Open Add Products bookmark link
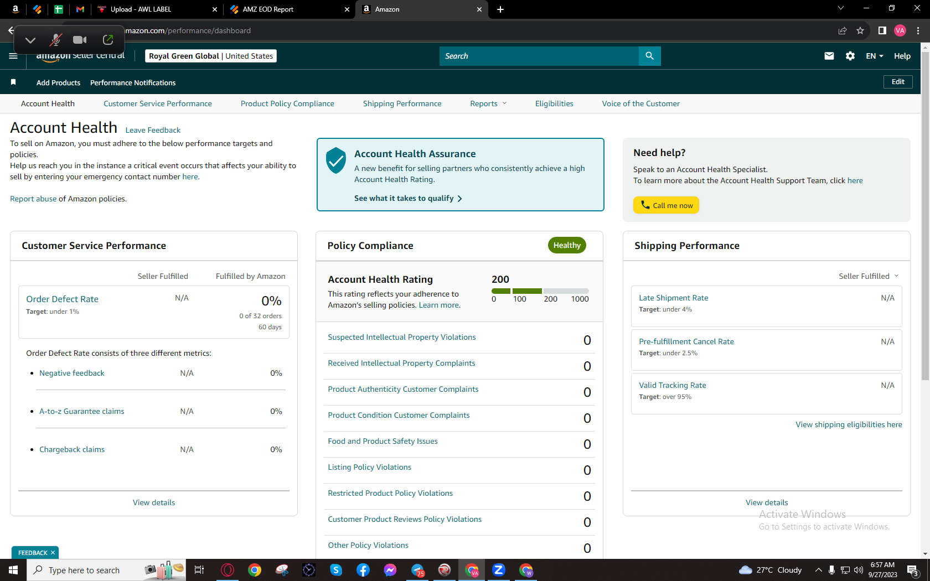Screen dimensions: 930x581 (x=58, y=82)
